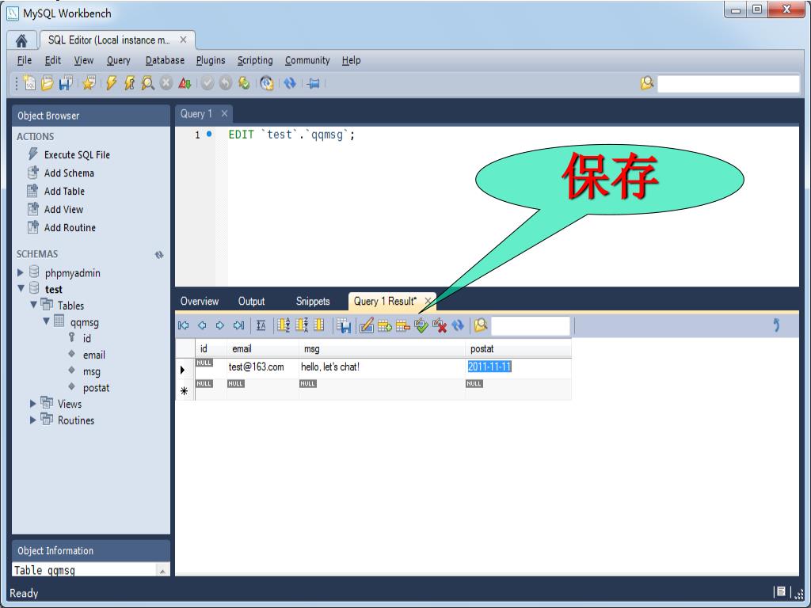Click the Home tab icon

pyautogui.click(x=21, y=40)
